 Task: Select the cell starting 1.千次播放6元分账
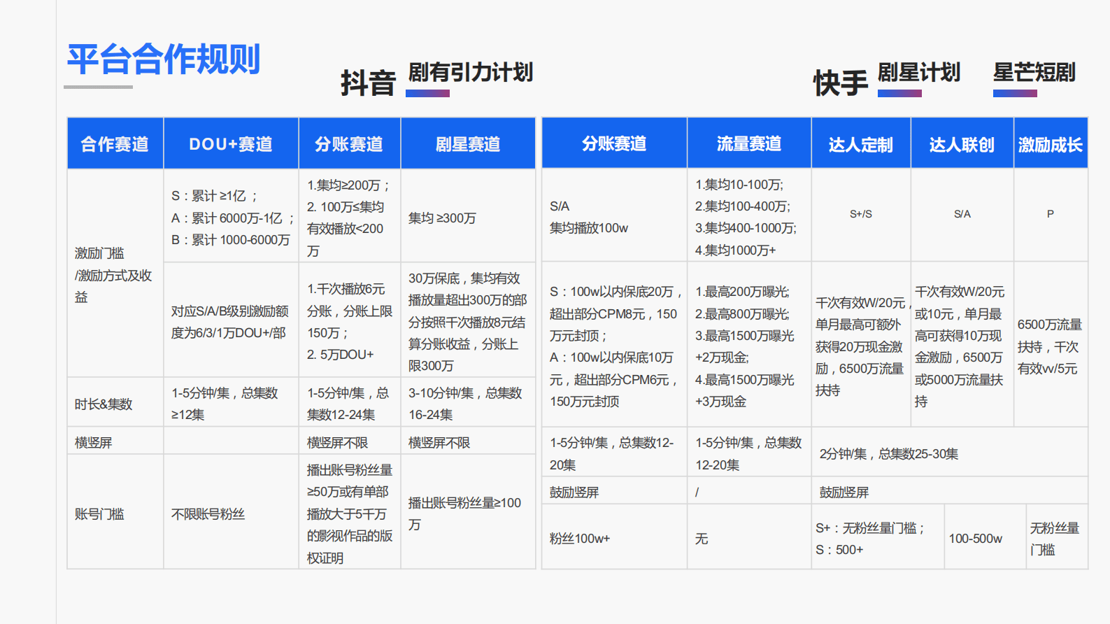[x=350, y=321]
